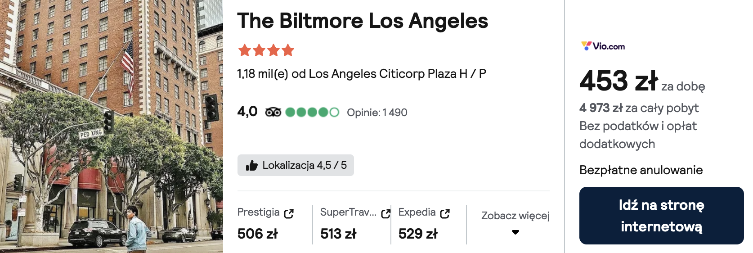The height and width of the screenshot is (253, 753).
Task: Open the Expedia external link icon
Action: click(445, 213)
